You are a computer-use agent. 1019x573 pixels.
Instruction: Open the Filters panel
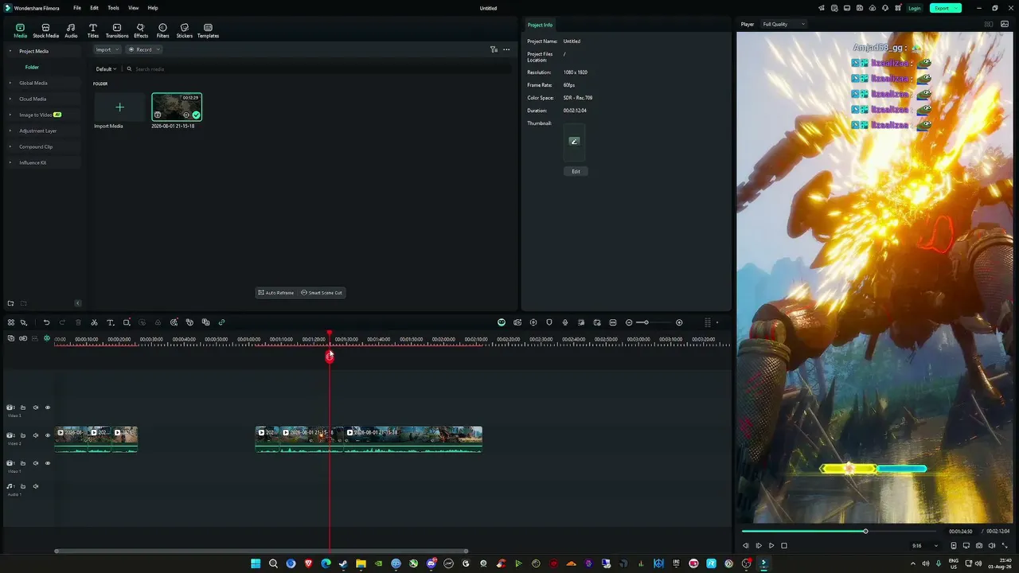point(162,30)
